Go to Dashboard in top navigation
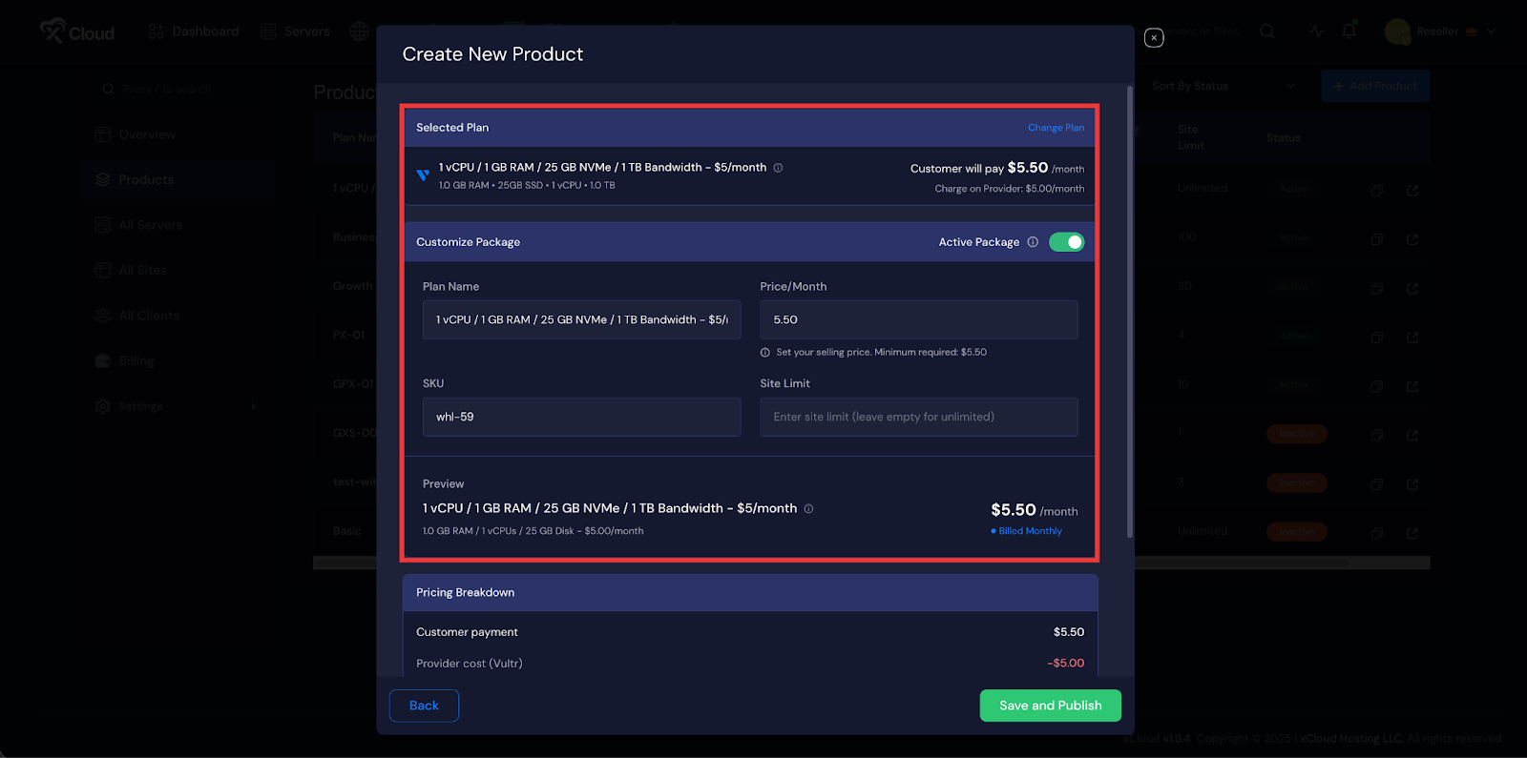 pos(194,31)
